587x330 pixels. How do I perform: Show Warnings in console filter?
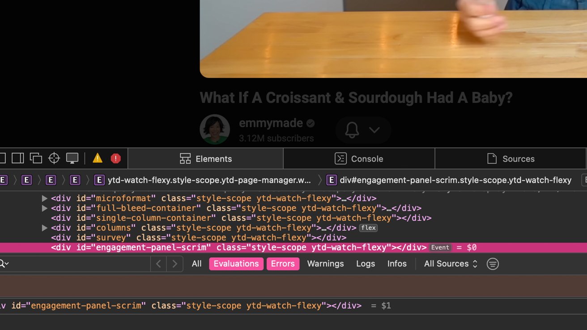point(325,264)
